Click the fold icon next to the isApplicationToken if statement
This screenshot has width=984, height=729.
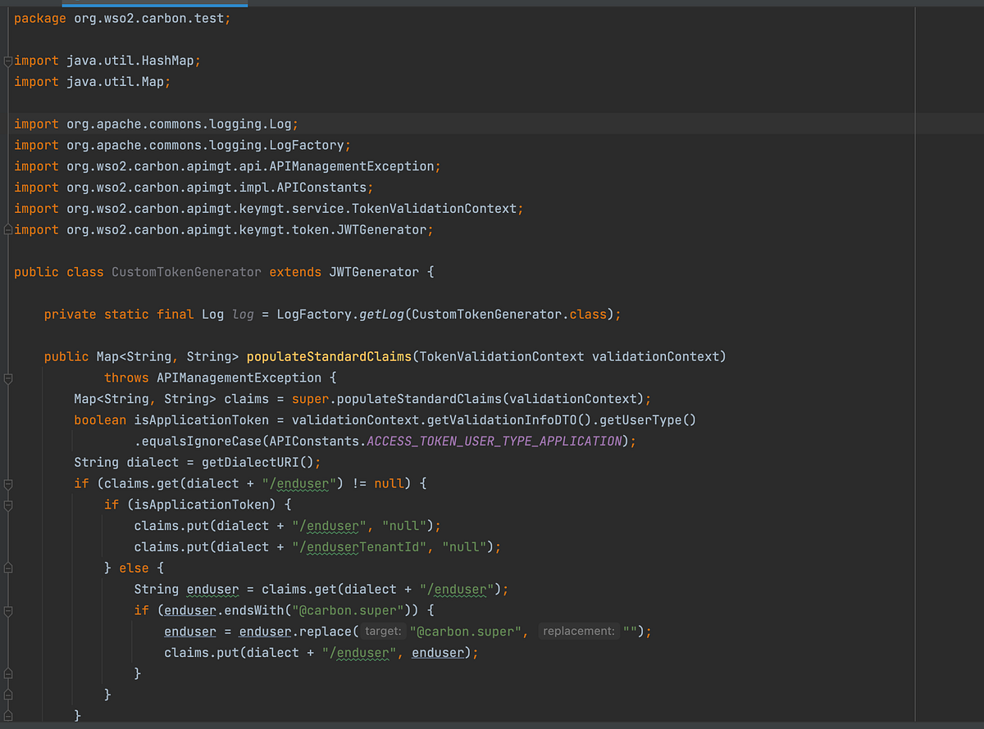7,505
